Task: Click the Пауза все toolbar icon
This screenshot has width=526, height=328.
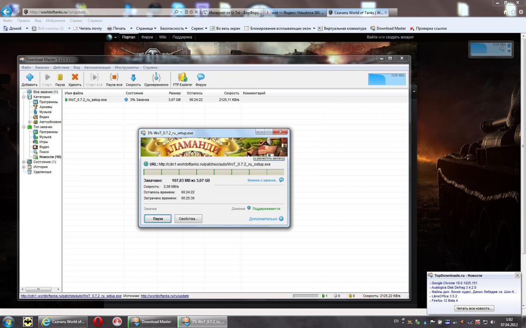Action: point(114,79)
